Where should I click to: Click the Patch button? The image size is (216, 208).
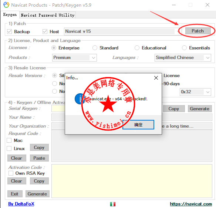coord(198,31)
